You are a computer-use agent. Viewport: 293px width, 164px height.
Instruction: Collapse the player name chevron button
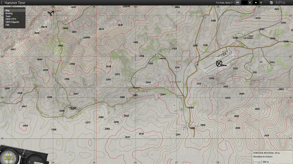(238, 3)
